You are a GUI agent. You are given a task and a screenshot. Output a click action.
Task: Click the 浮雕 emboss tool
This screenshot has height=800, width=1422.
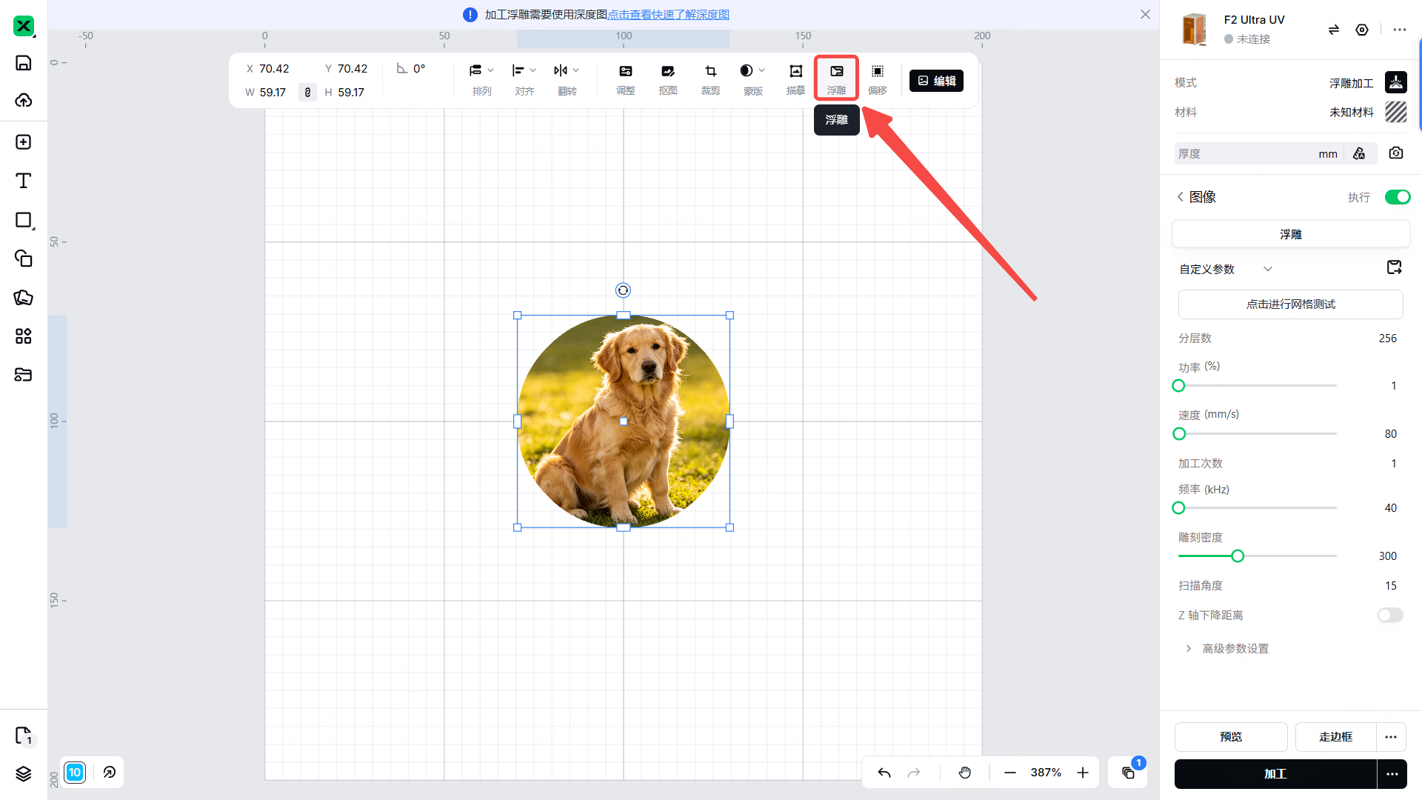(x=837, y=79)
